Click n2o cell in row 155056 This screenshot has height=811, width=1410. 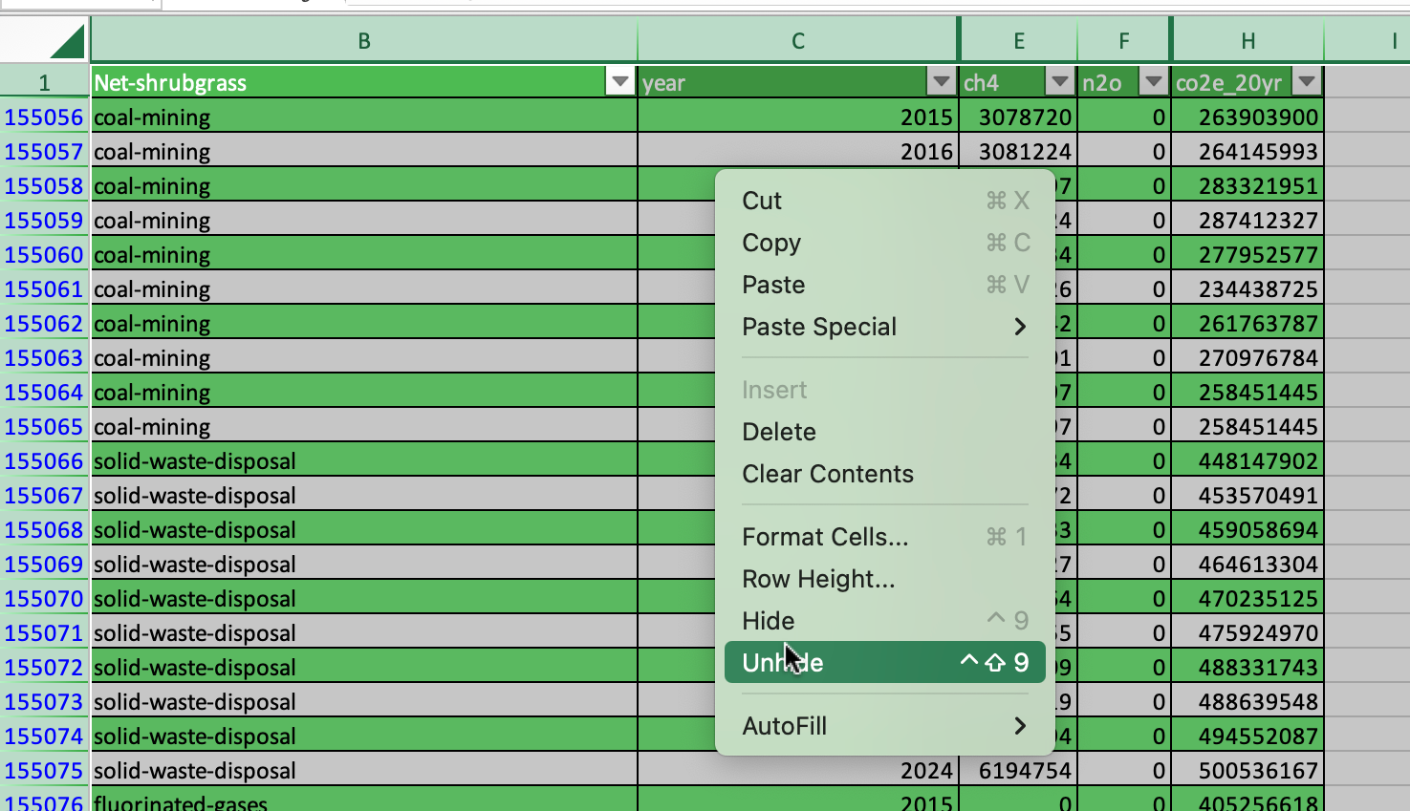1124,117
